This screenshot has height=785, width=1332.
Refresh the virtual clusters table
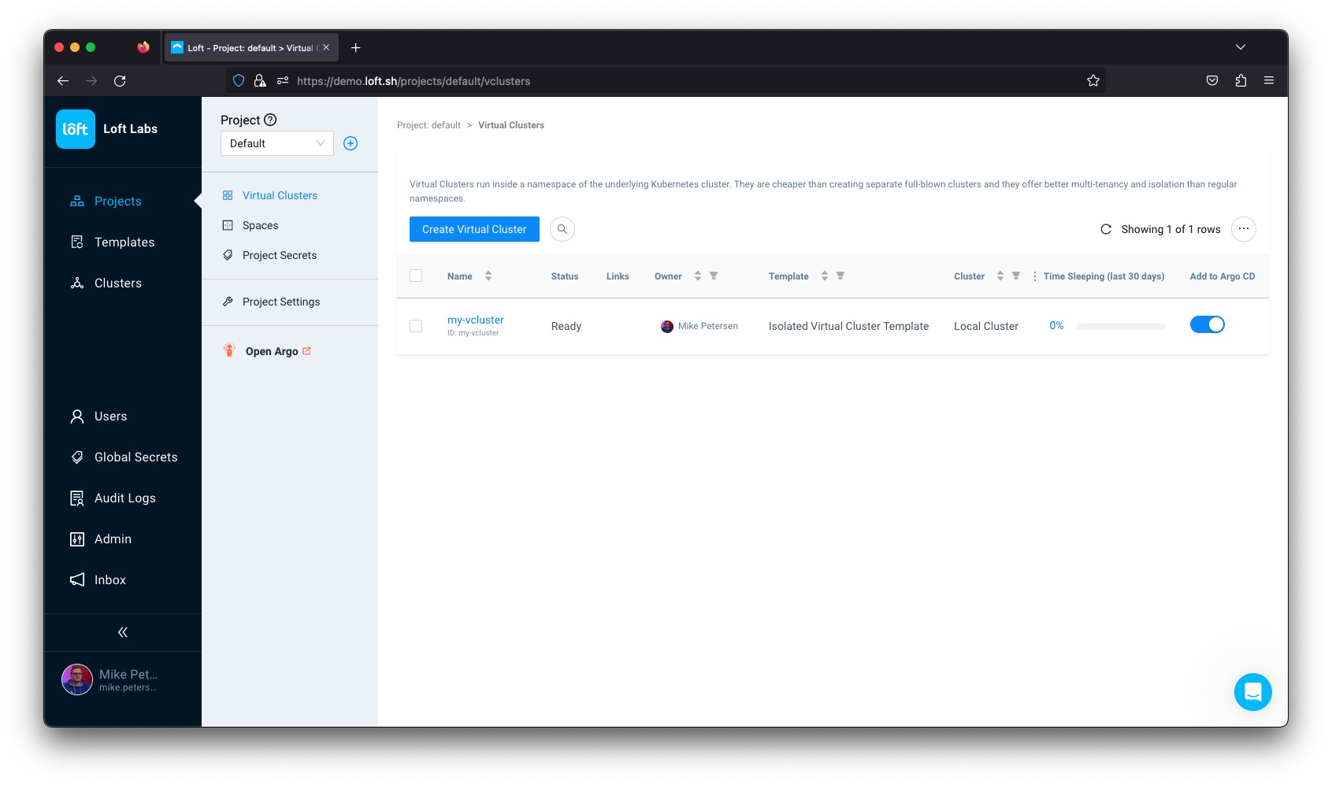[1106, 229]
